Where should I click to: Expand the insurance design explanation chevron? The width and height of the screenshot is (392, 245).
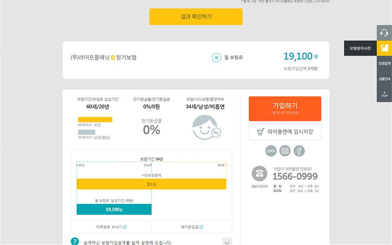[227, 242]
